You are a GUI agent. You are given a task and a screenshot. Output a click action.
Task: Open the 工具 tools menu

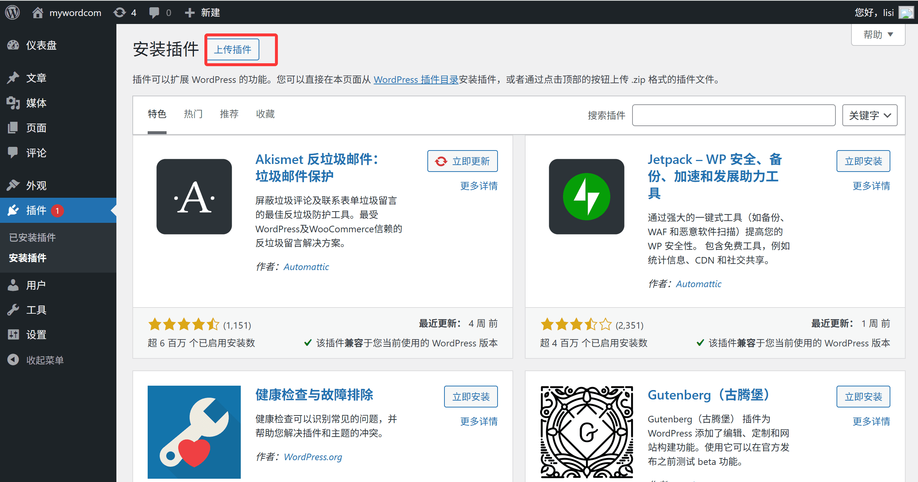pyautogui.click(x=36, y=310)
